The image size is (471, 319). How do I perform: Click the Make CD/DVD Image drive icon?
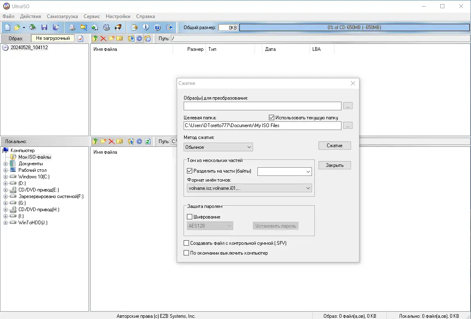pyautogui.click(x=72, y=27)
